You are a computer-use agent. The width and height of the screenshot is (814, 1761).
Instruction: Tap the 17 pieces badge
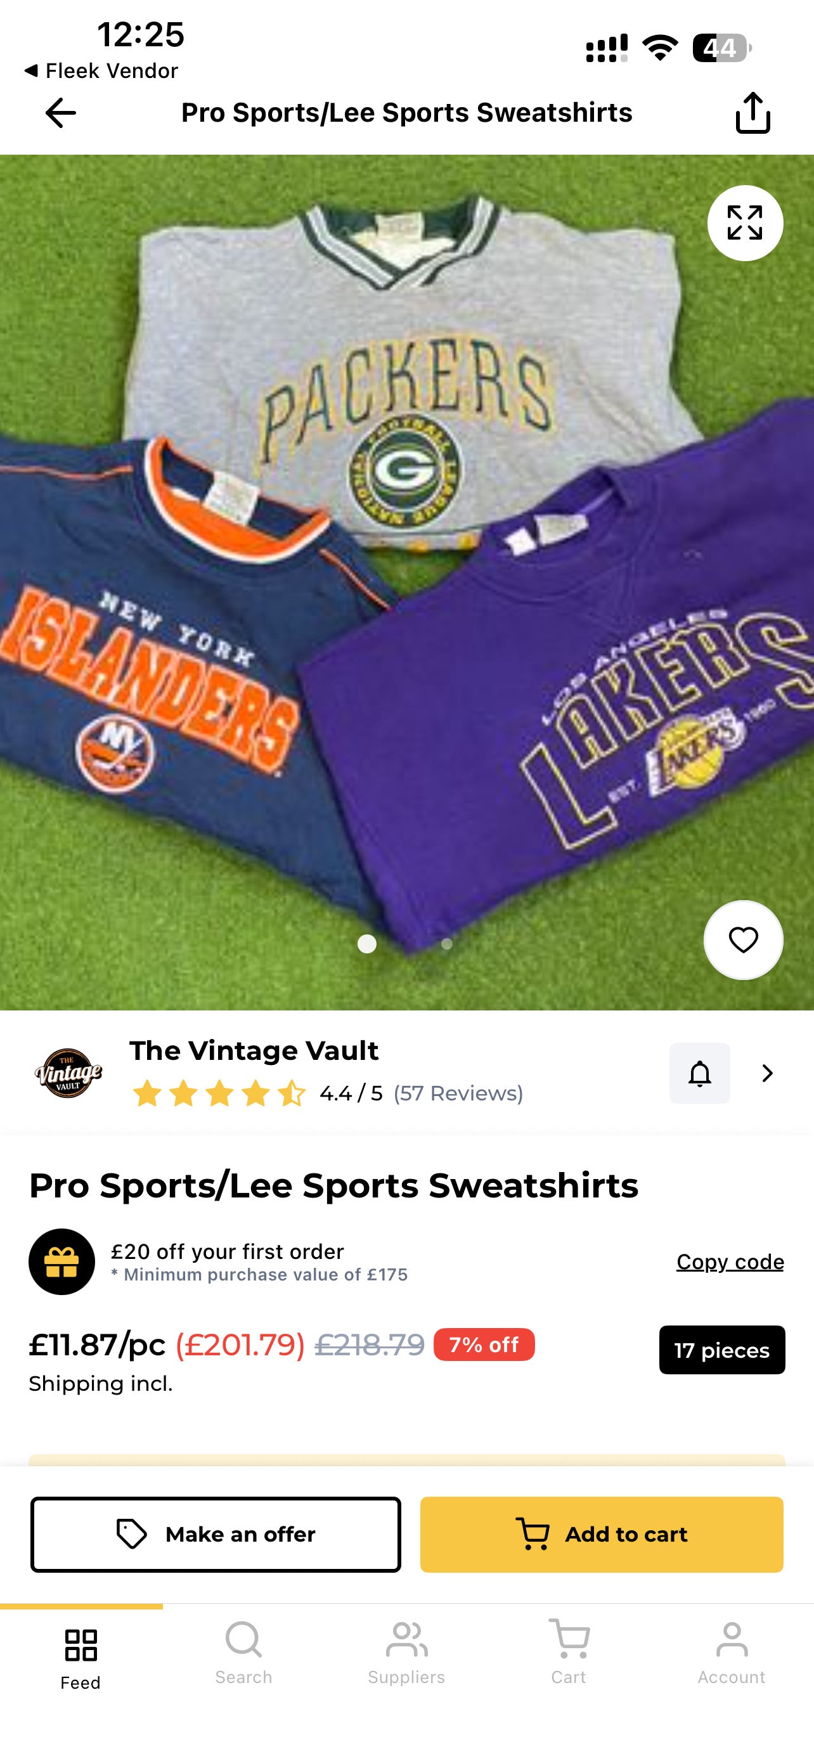click(x=721, y=1350)
